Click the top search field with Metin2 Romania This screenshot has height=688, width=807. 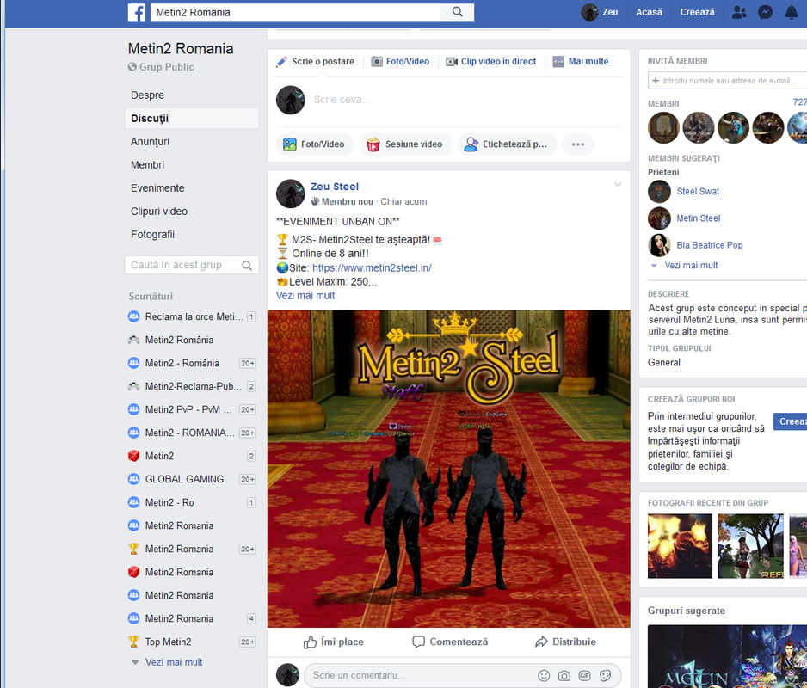tap(296, 12)
